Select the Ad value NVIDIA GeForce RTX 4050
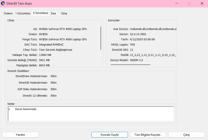Screen dimensions: 208x140 click(63, 29)
